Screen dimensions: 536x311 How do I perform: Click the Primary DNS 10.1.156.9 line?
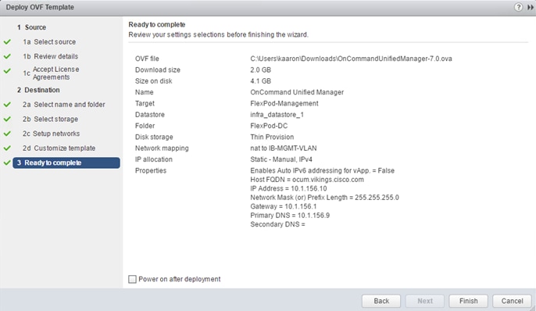tap(290, 216)
